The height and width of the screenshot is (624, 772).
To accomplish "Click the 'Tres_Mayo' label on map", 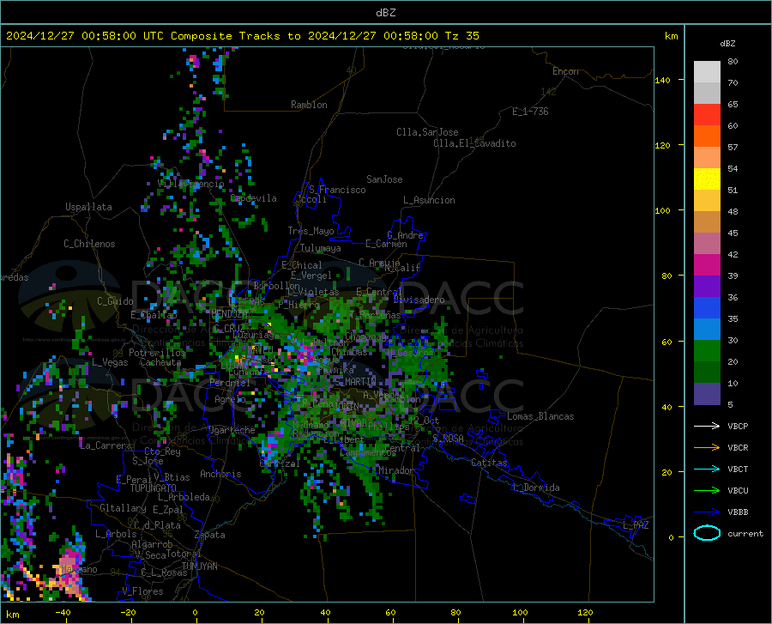I will click(311, 231).
